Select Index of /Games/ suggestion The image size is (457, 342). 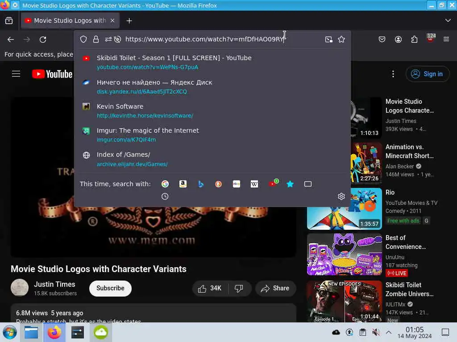(x=212, y=159)
